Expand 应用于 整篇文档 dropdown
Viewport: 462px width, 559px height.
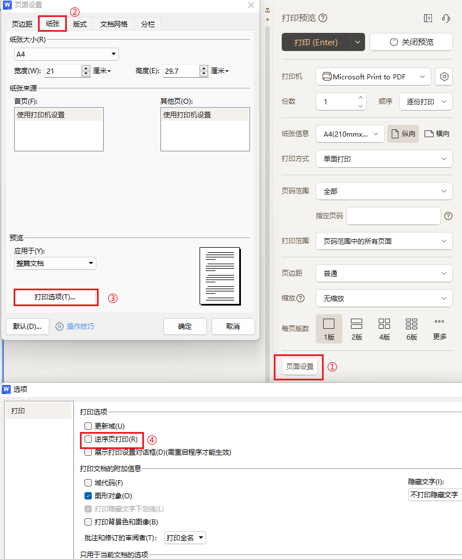click(x=55, y=264)
